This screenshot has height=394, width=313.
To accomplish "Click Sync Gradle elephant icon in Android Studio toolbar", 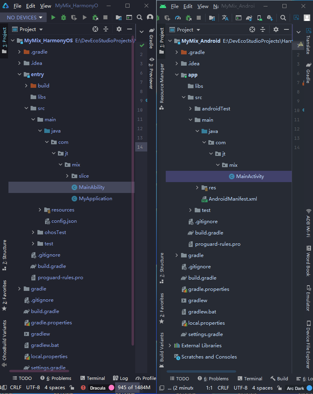I will coord(249,18).
